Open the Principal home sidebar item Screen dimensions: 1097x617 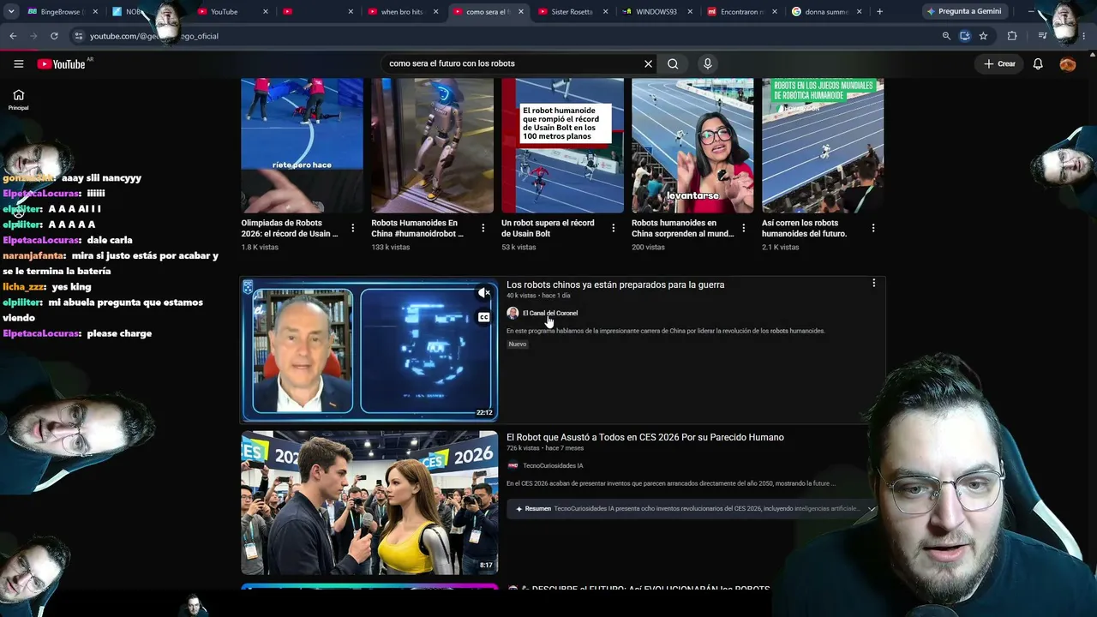coord(18,99)
